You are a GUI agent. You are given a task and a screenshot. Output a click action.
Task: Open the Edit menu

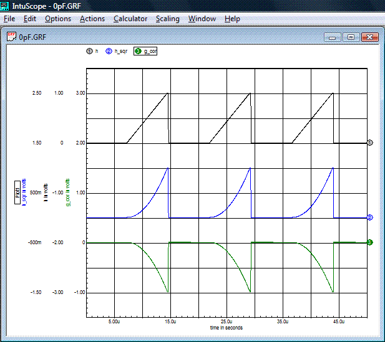[x=30, y=19]
